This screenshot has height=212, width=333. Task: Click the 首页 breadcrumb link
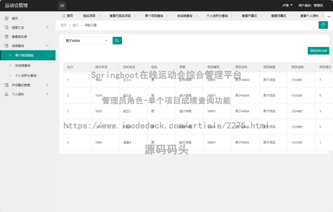pyautogui.click(x=64, y=25)
